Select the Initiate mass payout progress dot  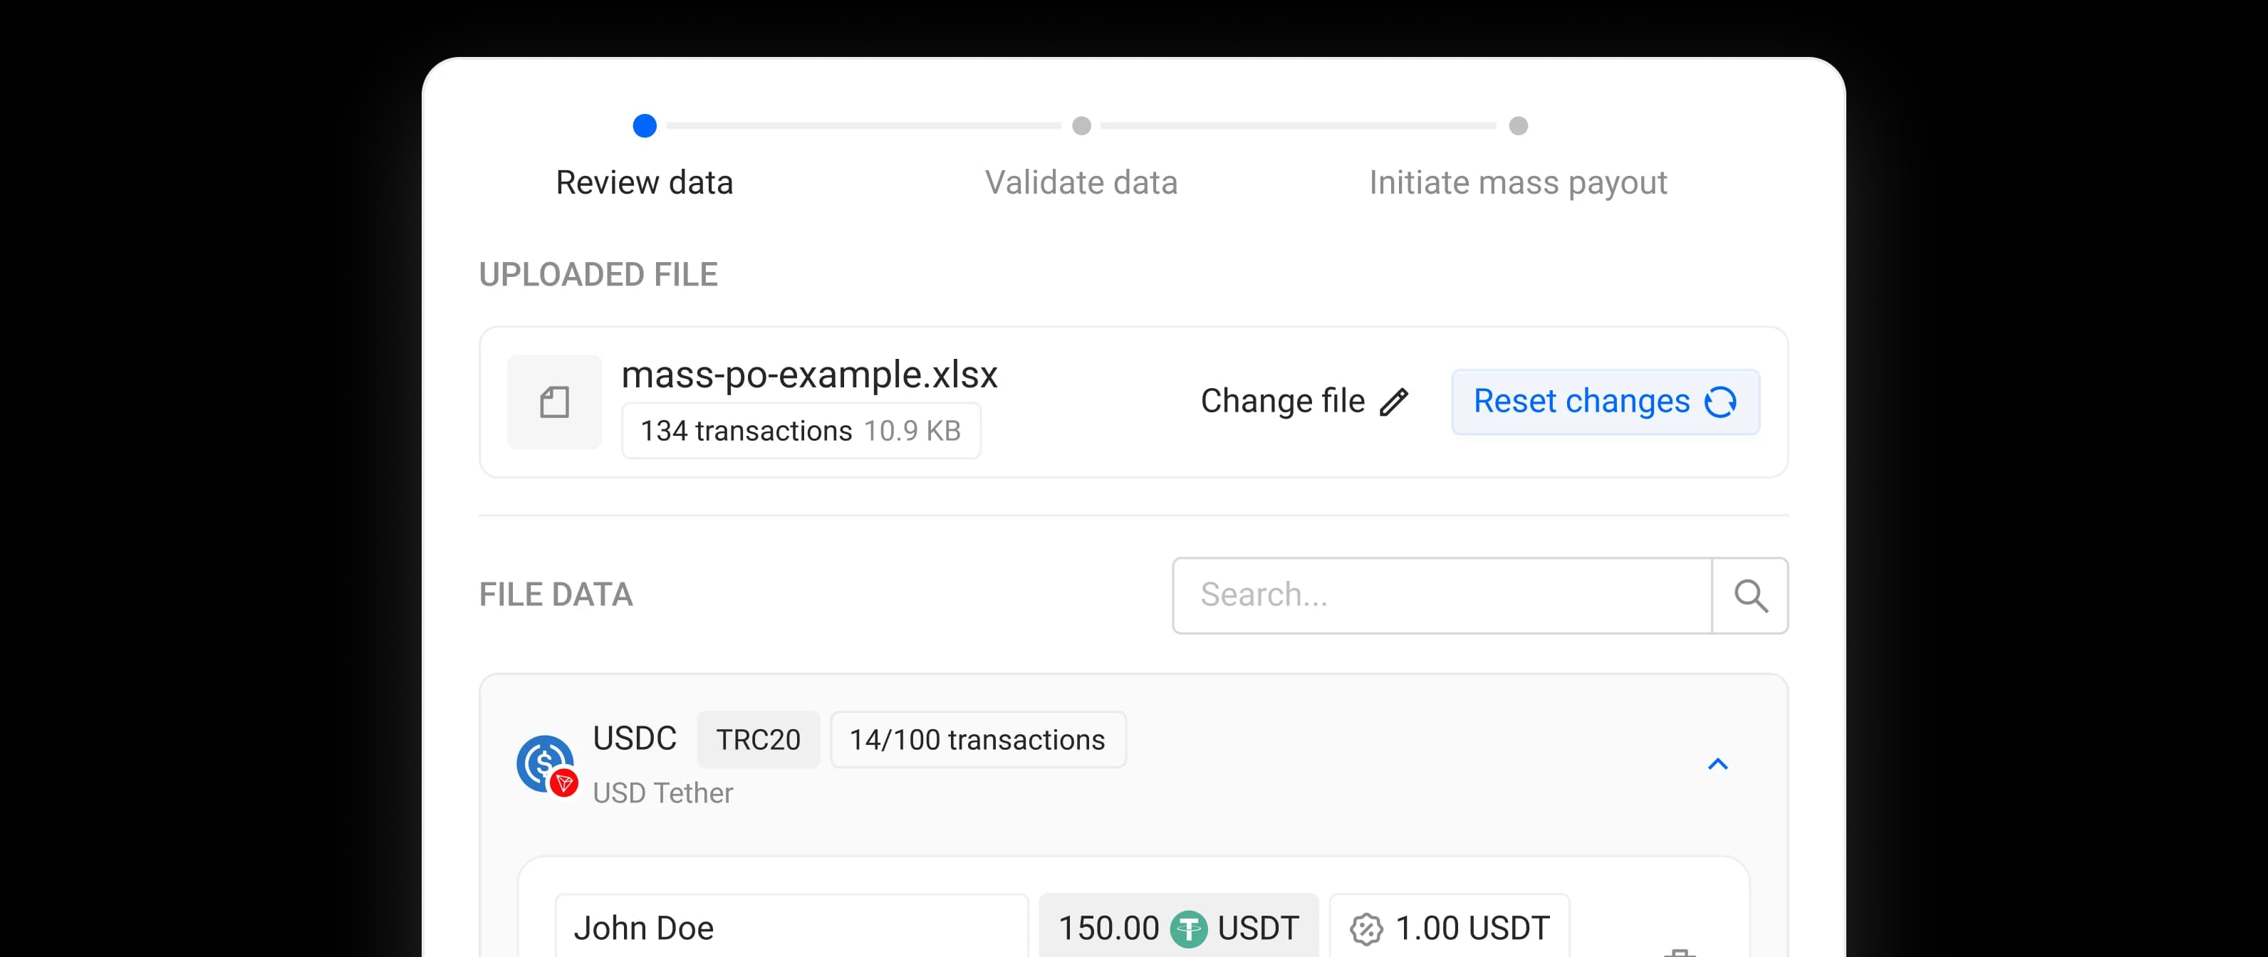1518,126
